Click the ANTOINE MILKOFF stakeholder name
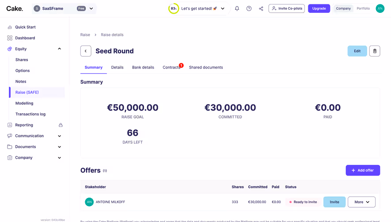Image resolution: width=391 pixels, height=222 pixels. point(110,202)
